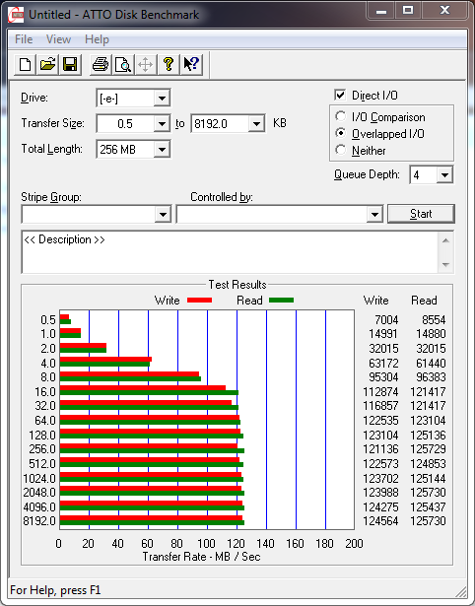Viewport: 475px width, 606px height.
Task: Click the 'For Help, press F1' status text
Action: (55, 590)
